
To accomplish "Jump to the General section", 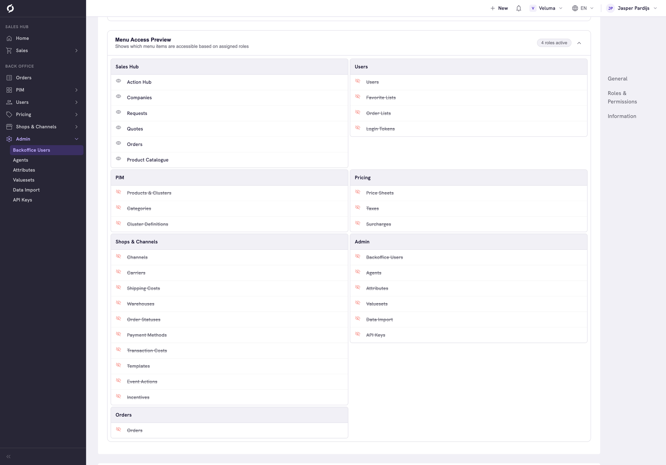I will click(x=617, y=79).
